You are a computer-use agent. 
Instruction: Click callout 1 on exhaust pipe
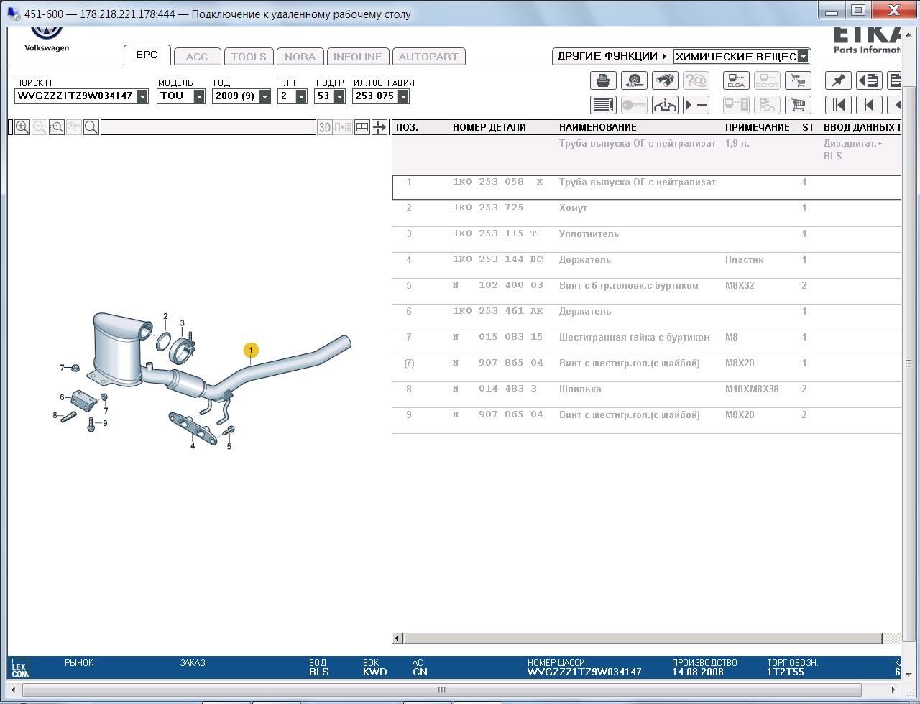250,351
